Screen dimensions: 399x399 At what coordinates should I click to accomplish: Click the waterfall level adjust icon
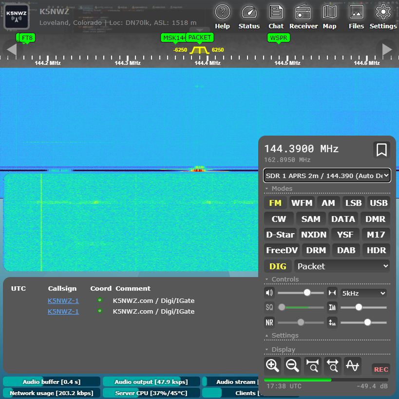click(x=332, y=322)
